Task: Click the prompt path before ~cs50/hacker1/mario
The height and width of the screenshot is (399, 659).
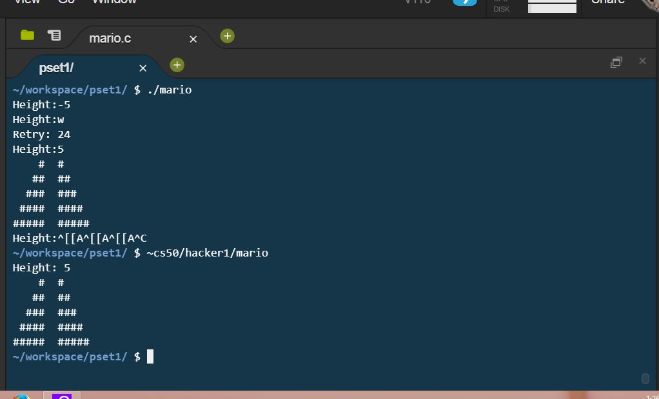Action: point(70,253)
